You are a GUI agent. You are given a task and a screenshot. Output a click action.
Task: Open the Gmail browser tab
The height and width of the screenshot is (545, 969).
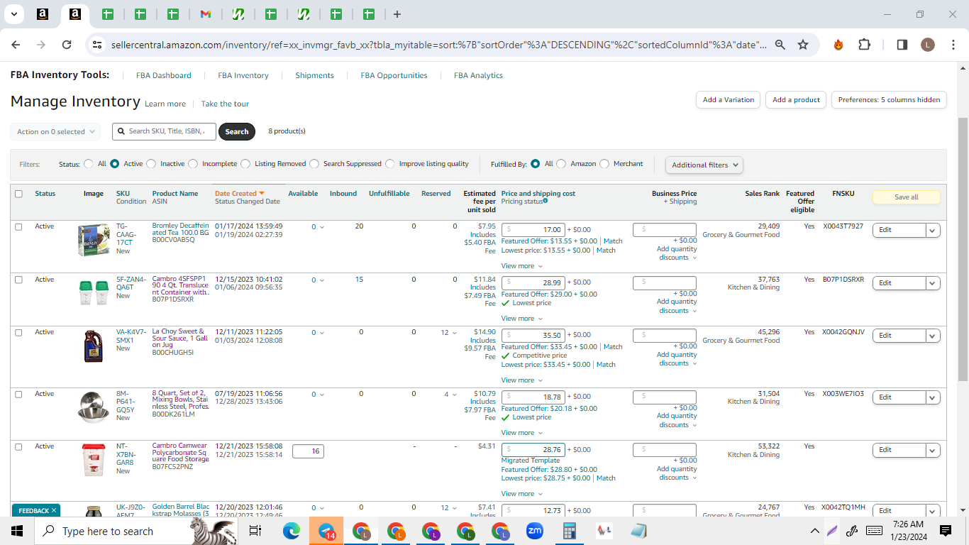pos(205,14)
